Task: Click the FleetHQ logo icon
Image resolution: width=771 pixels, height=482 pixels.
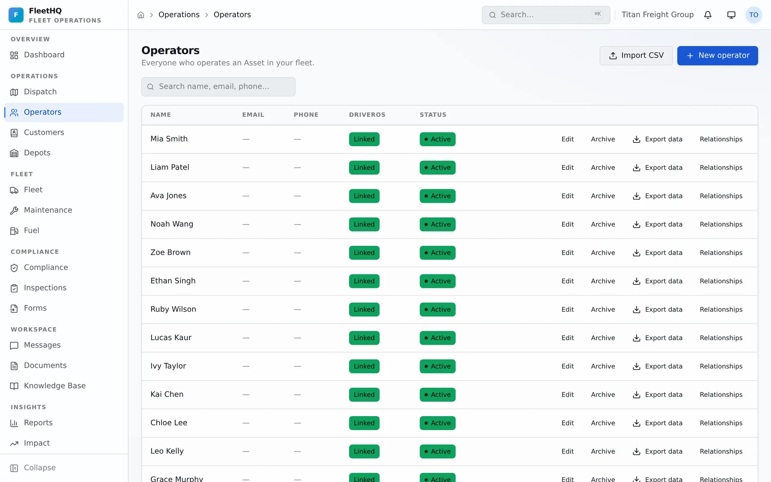Action: click(x=16, y=15)
